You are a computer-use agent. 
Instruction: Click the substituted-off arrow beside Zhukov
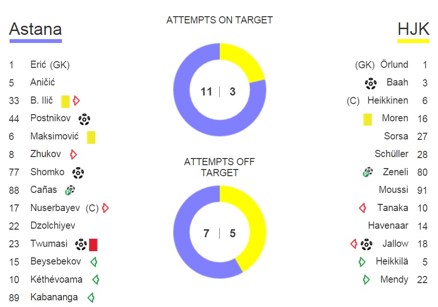coord(73,154)
